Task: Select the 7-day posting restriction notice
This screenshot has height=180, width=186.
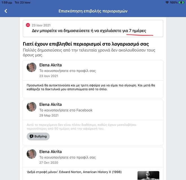Action: [x=93, y=28]
